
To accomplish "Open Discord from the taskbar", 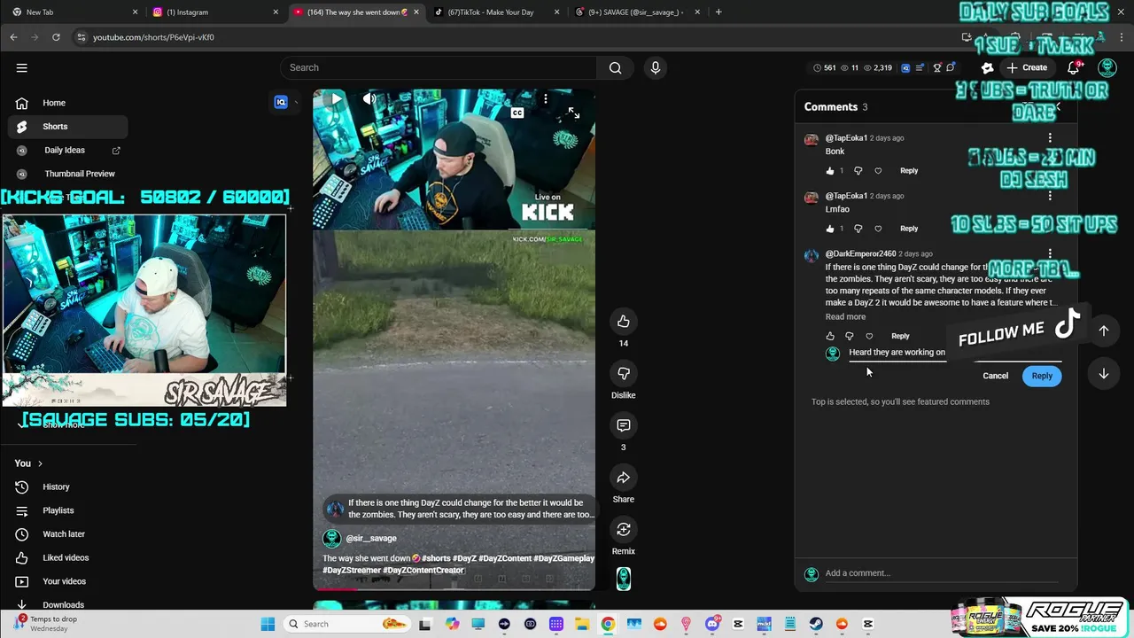I will point(712,624).
